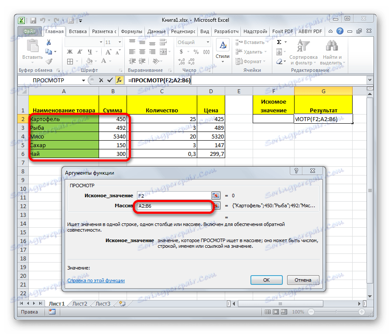391x334 pixels.
Task: Click the AutoSum sigma icon
Action: point(279,42)
